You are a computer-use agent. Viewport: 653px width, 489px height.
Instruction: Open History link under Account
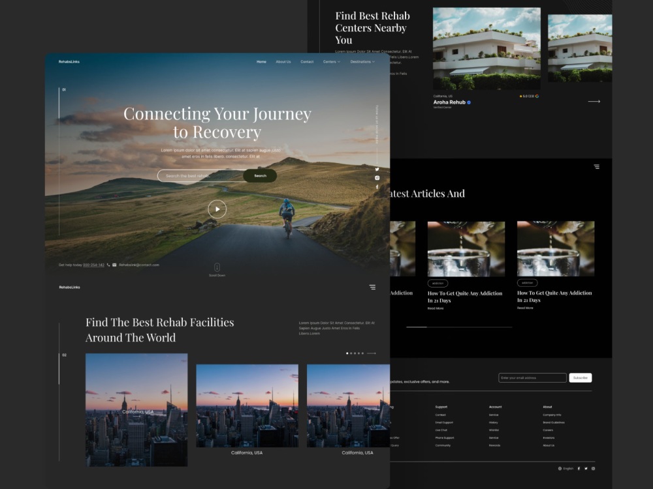pyautogui.click(x=494, y=422)
